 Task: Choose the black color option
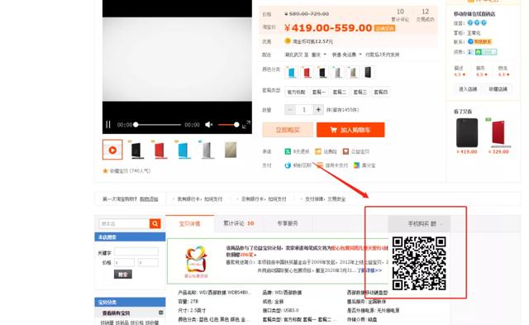[322, 72]
